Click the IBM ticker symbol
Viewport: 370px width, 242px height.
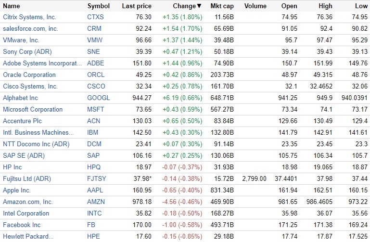tap(93, 132)
